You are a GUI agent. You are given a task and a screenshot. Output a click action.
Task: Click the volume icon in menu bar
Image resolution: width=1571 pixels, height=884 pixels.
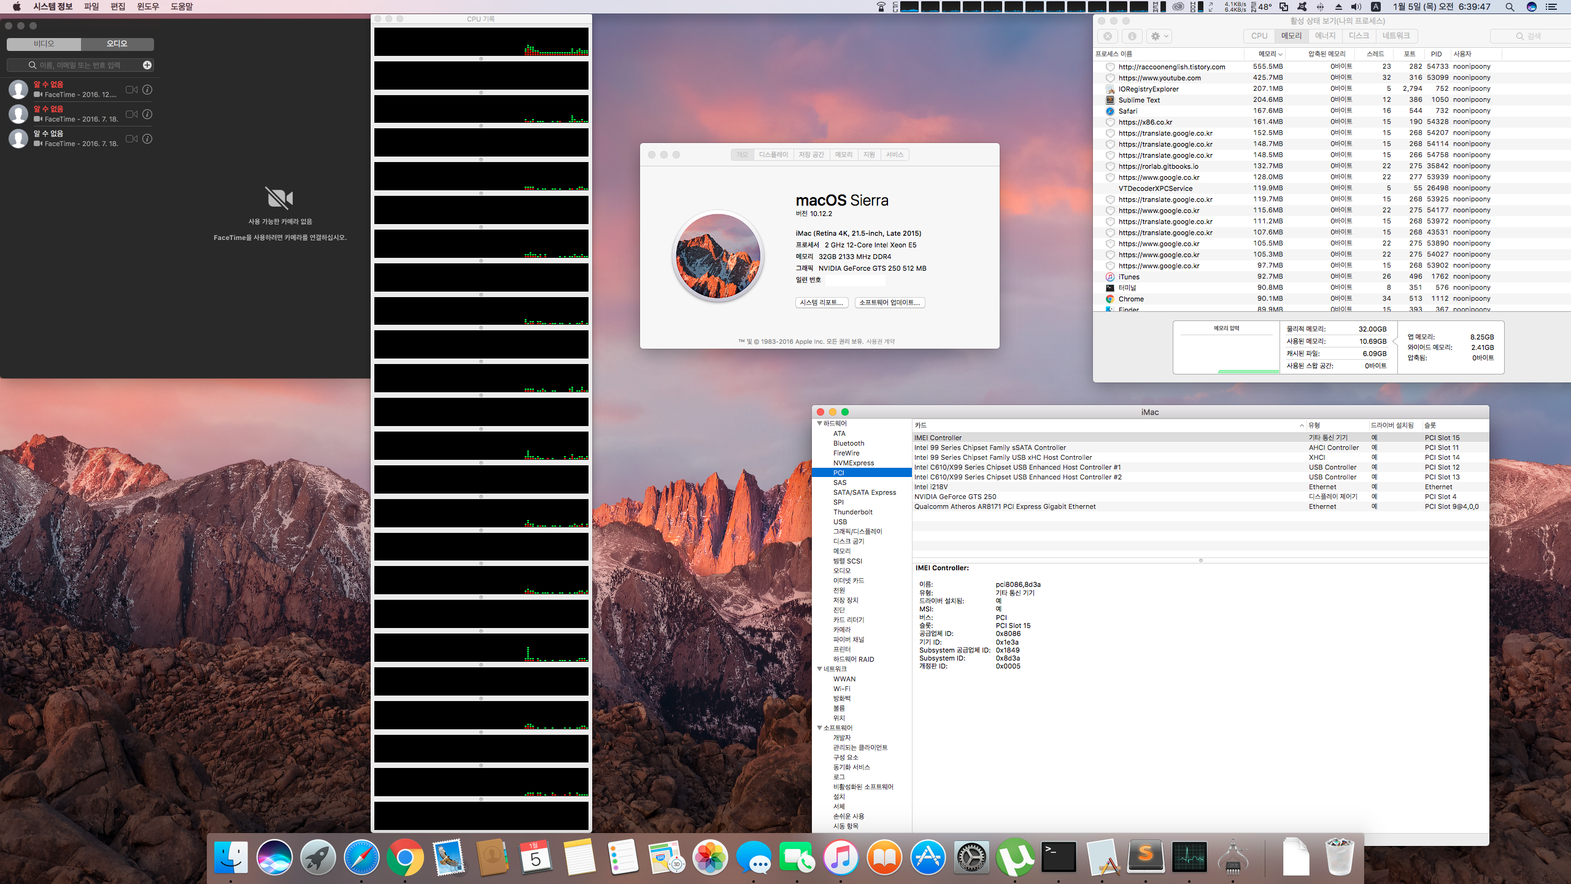(1356, 7)
